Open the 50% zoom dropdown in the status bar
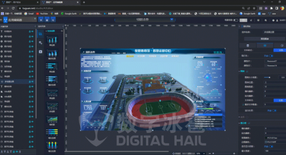This screenshot has width=286, height=155. click(201, 154)
